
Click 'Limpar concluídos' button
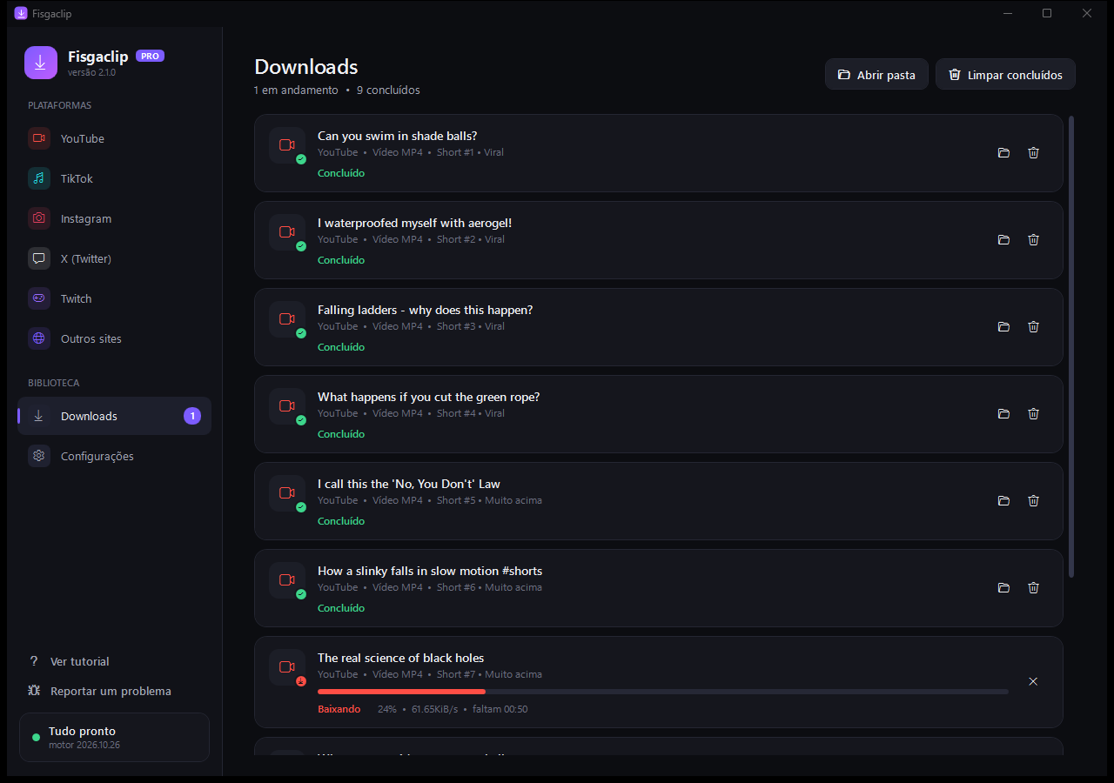coord(1005,75)
